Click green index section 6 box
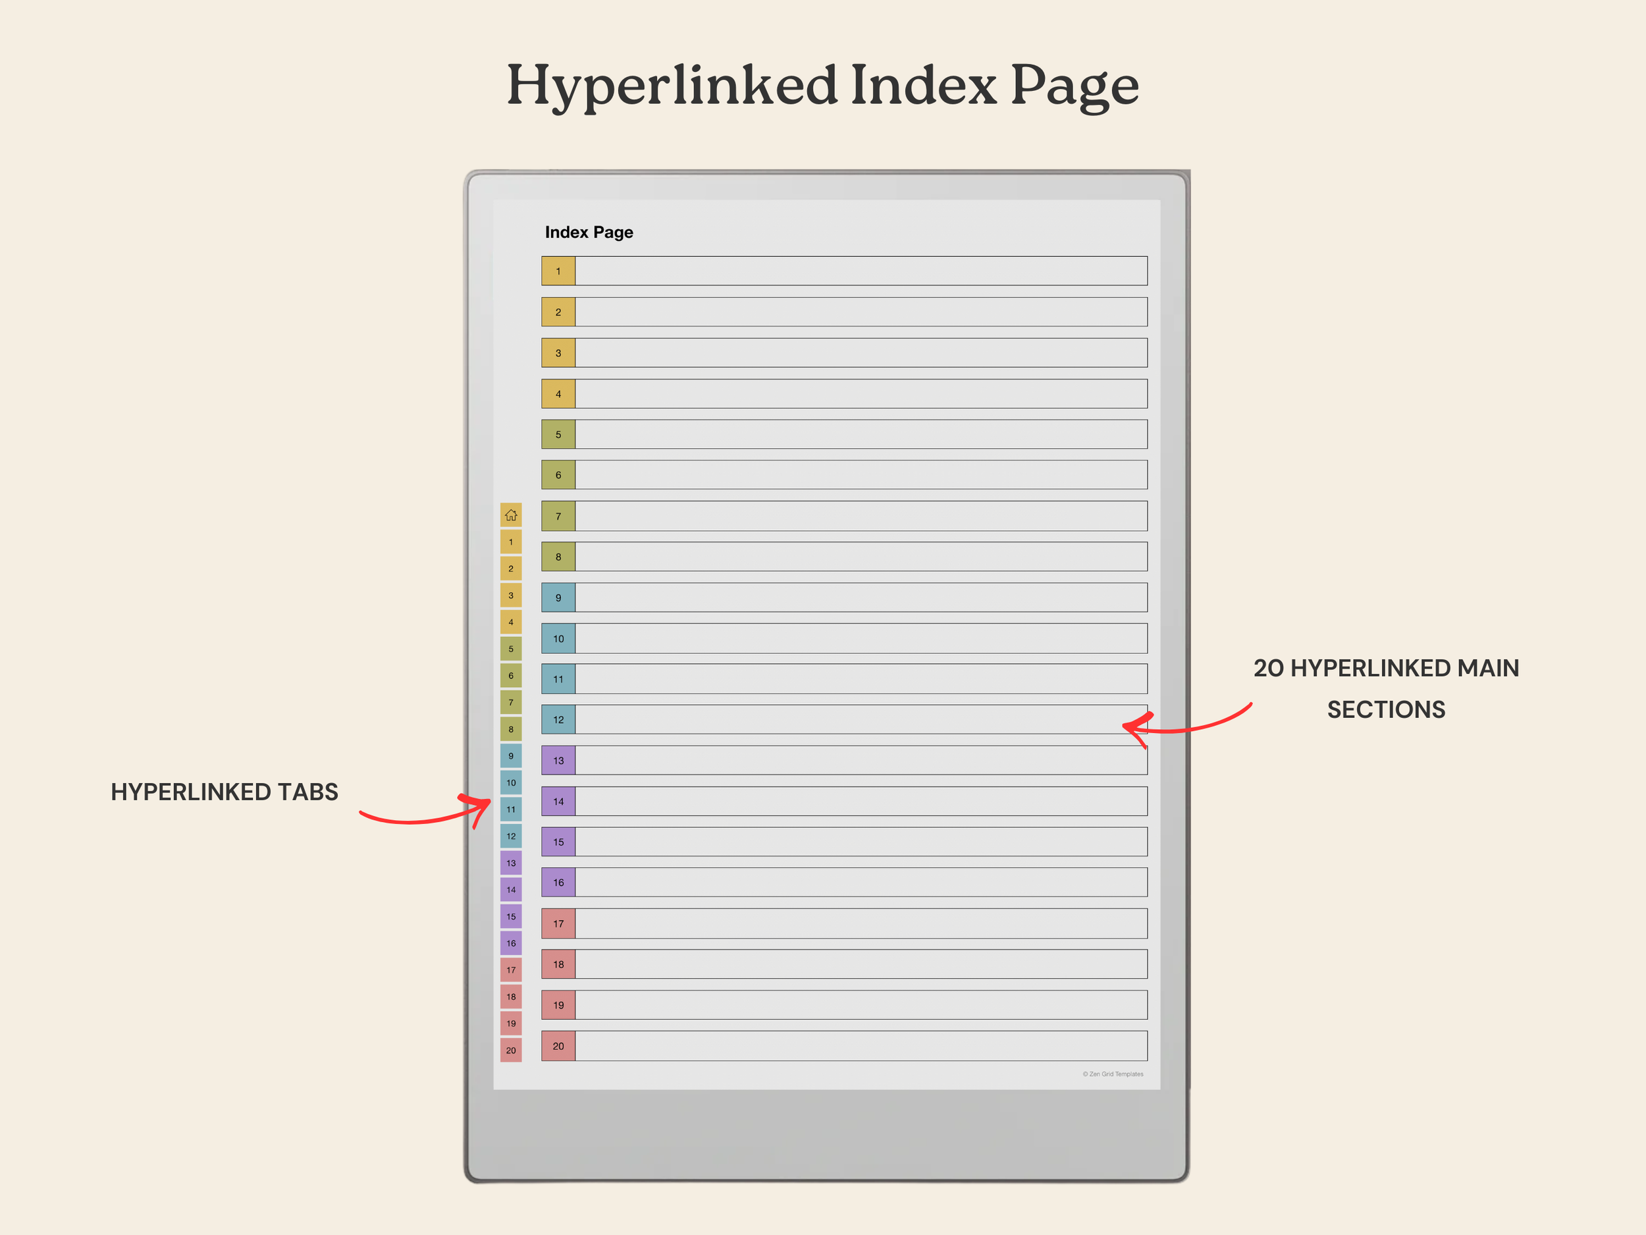1646x1235 pixels. pos(558,475)
